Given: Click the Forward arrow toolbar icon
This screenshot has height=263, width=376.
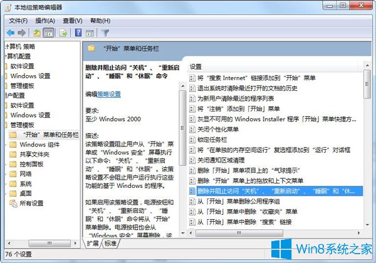Looking at the screenshot, I should (22, 33).
